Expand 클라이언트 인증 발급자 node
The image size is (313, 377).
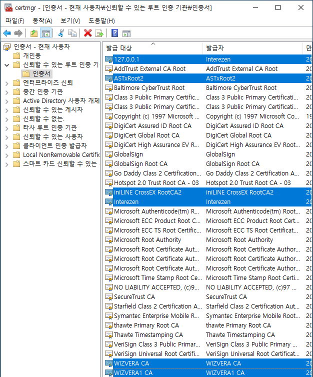[6, 146]
